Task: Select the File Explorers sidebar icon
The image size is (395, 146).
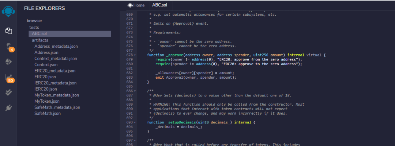Action: [x=8, y=31]
